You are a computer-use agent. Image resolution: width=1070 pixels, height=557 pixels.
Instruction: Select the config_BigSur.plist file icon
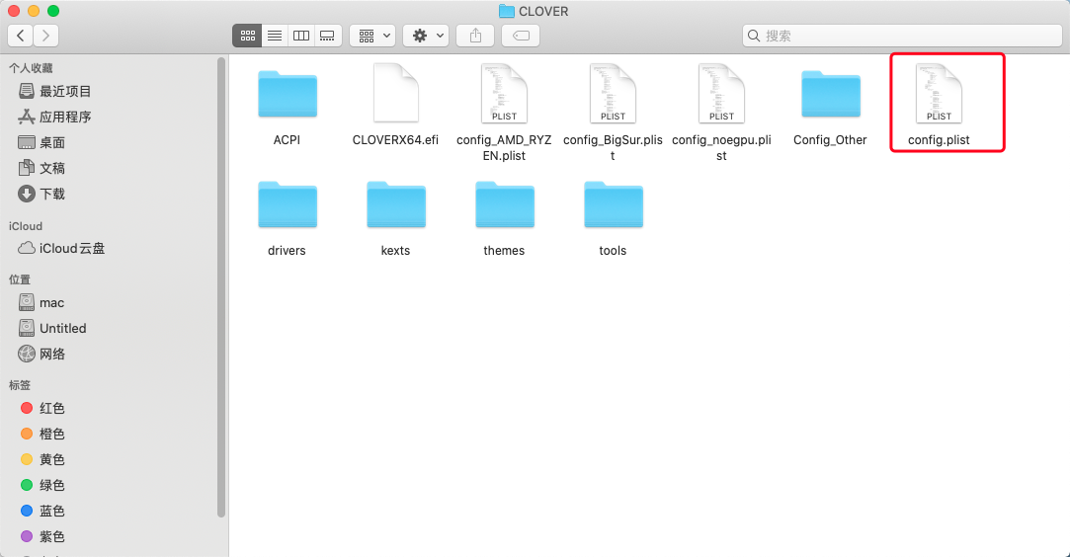[613, 94]
